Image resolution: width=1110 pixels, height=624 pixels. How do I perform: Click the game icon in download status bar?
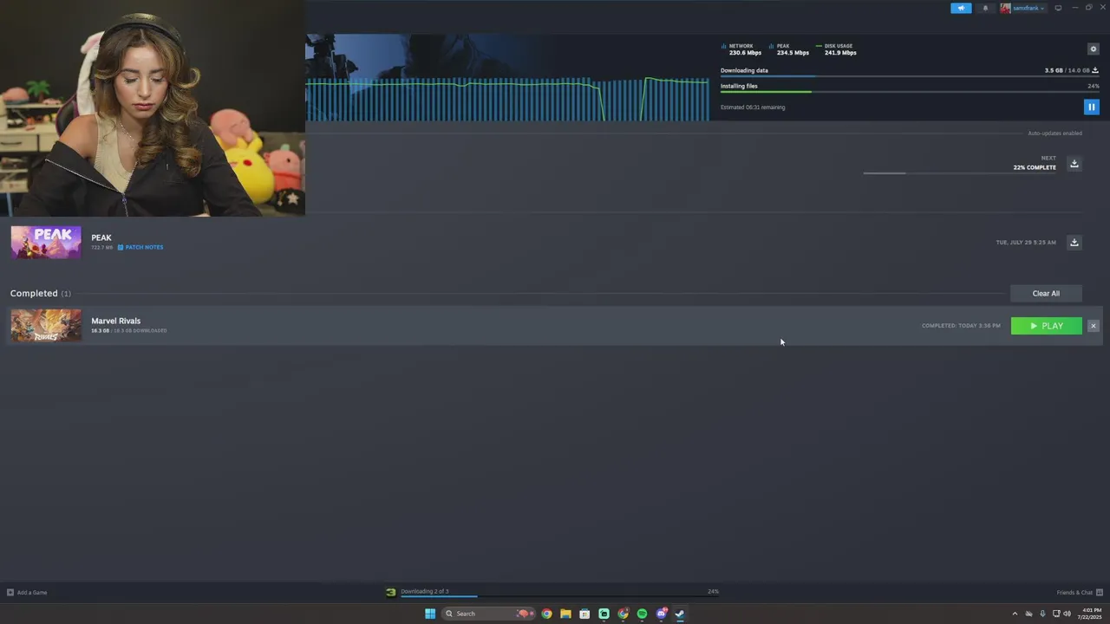point(391,593)
